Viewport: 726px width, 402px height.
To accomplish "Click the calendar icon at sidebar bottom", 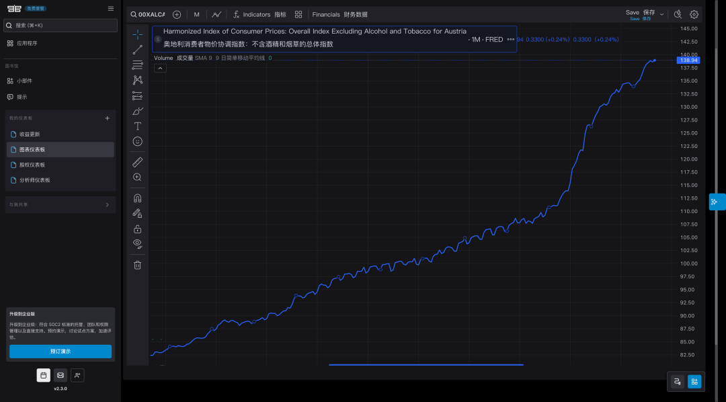I will point(44,375).
